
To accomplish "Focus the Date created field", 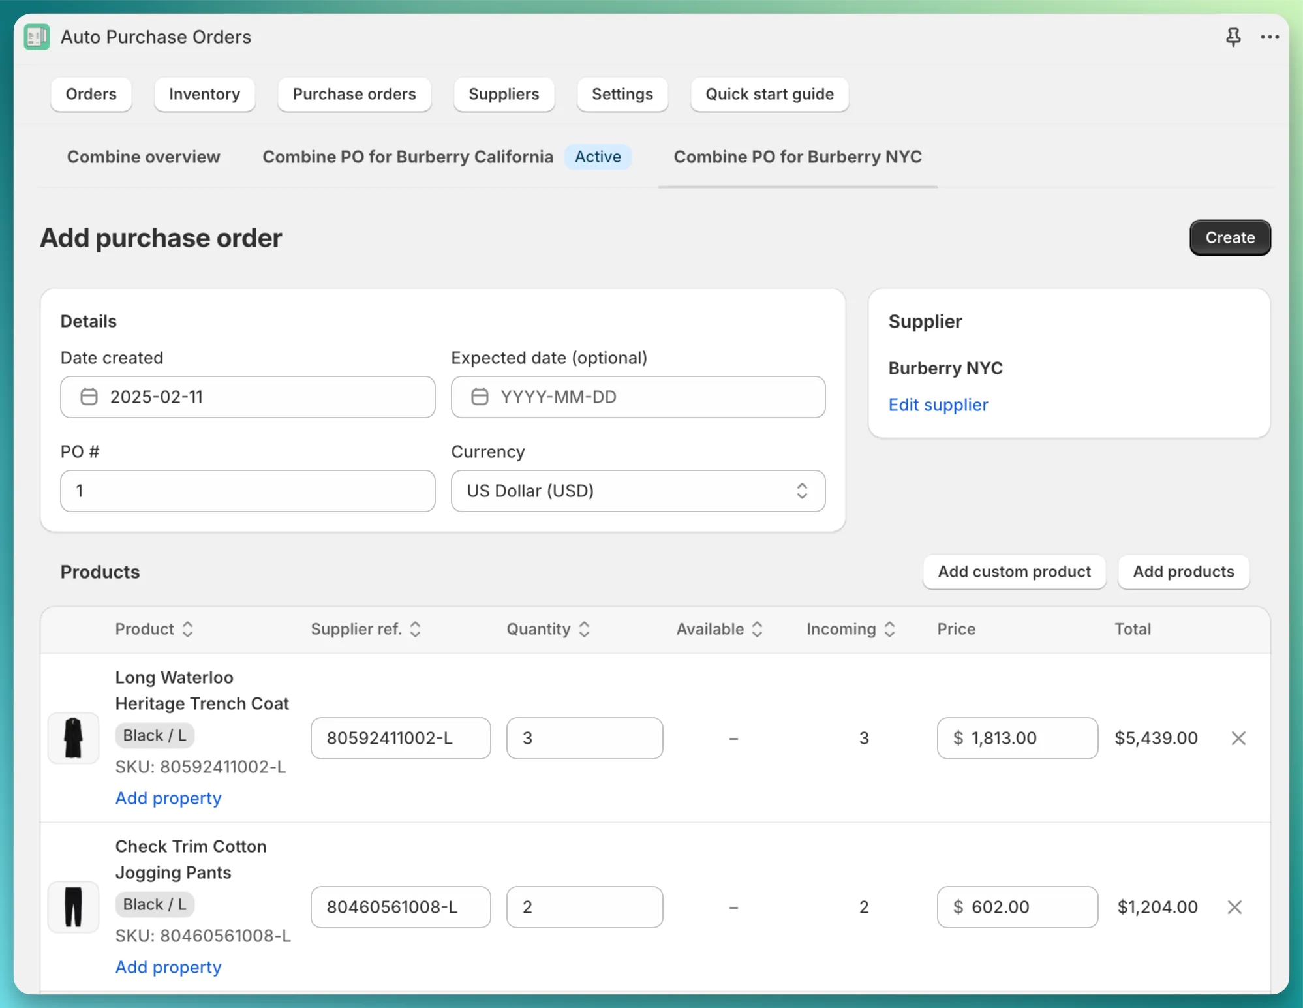I will point(248,397).
